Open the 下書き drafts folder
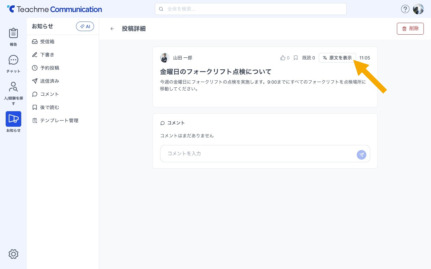The height and width of the screenshot is (269, 431). point(63,55)
